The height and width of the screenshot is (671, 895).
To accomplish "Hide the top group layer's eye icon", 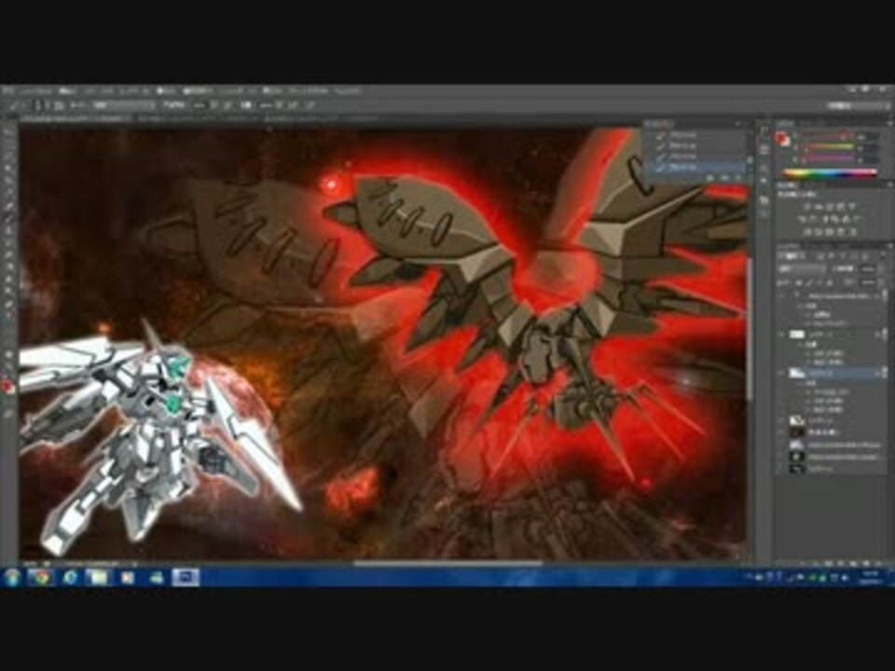I will [783, 295].
